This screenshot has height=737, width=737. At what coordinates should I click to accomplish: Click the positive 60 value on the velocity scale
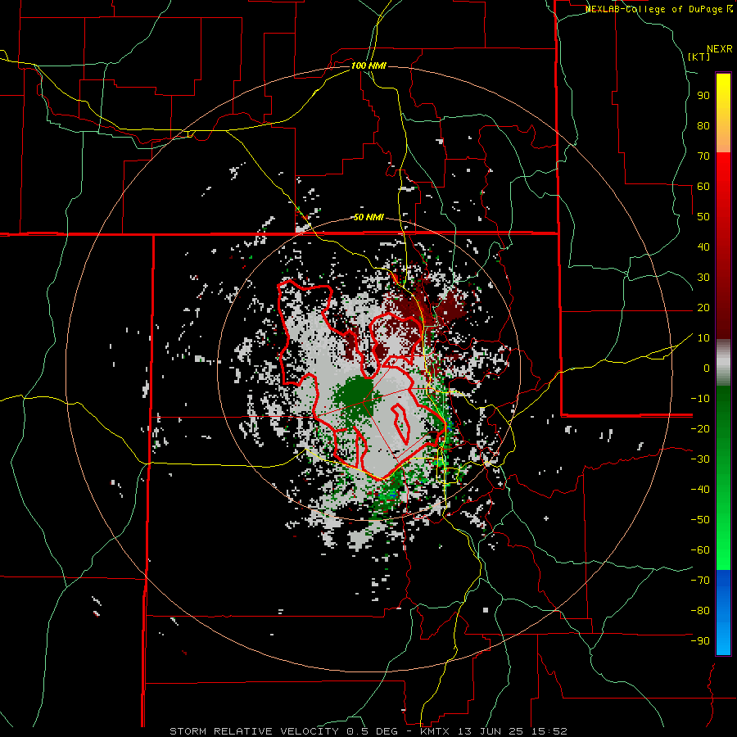click(703, 186)
